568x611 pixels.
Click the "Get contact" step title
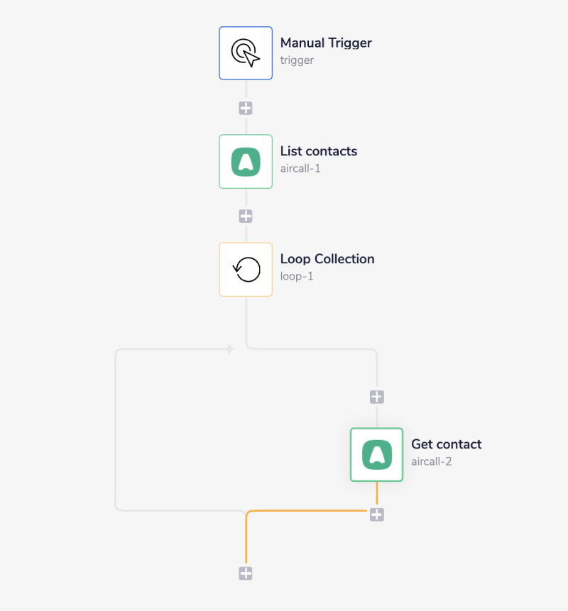point(447,444)
